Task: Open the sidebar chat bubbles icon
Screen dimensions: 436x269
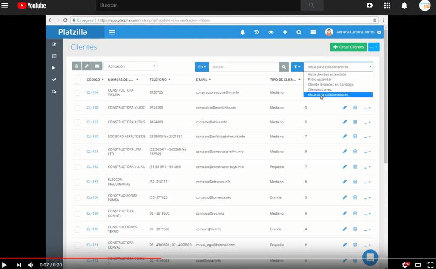Action: [x=54, y=92]
